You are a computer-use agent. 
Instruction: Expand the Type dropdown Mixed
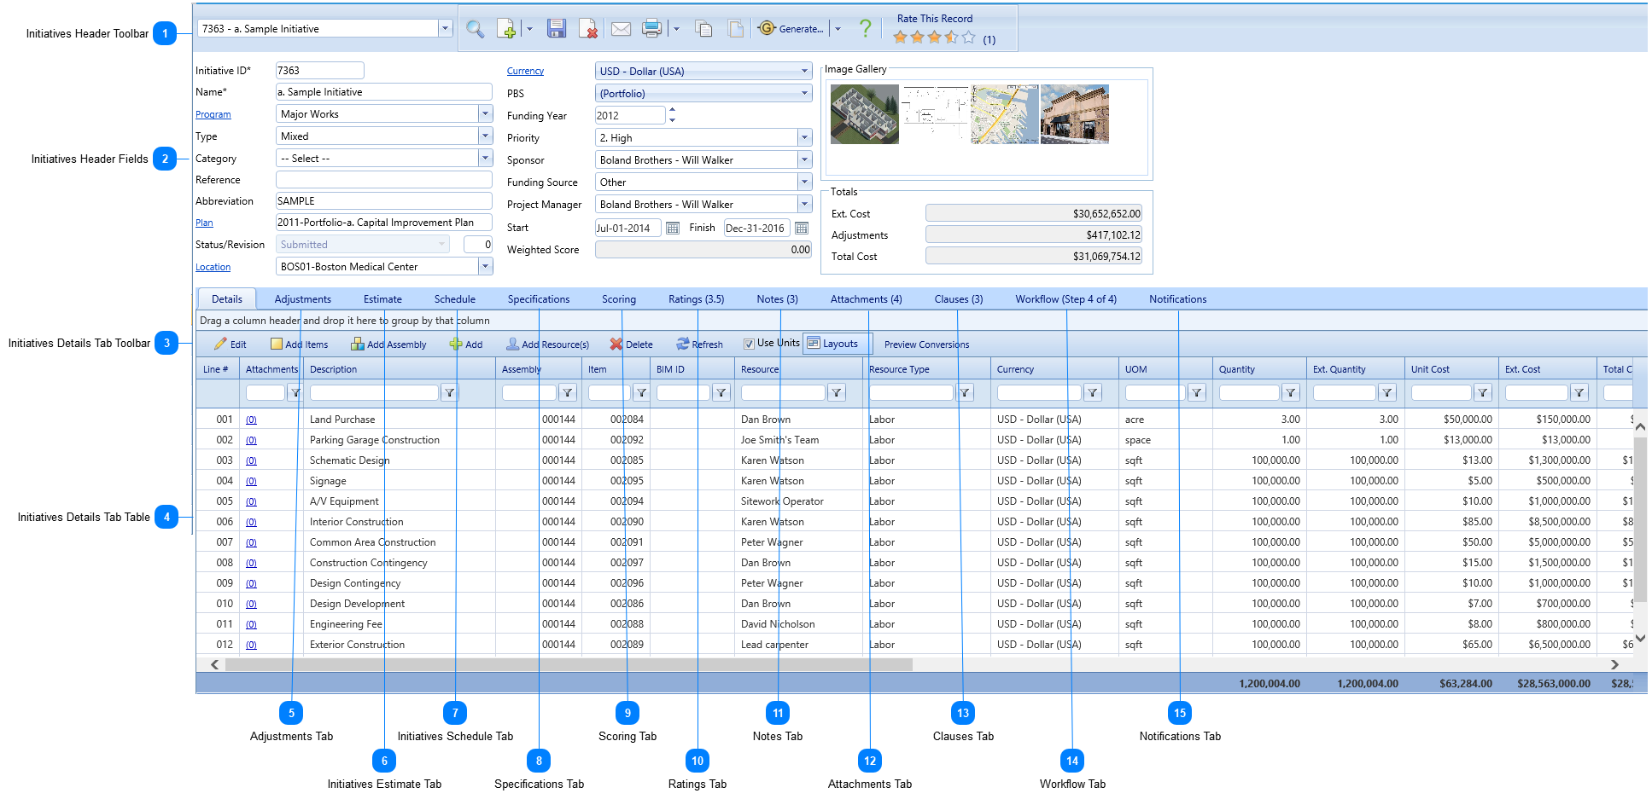[485, 136]
